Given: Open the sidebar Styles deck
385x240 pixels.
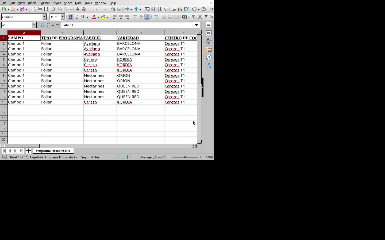Looking at the screenshot, I should tap(209, 41).
